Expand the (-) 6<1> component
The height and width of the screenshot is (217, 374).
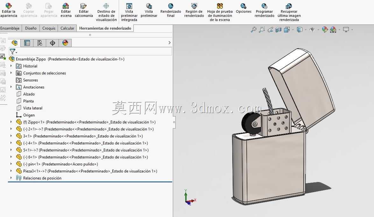coord(11,157)
